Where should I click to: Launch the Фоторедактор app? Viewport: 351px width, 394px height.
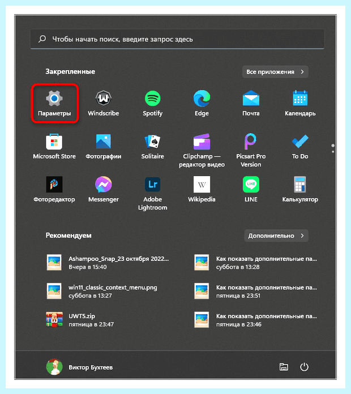coord(54,190)
